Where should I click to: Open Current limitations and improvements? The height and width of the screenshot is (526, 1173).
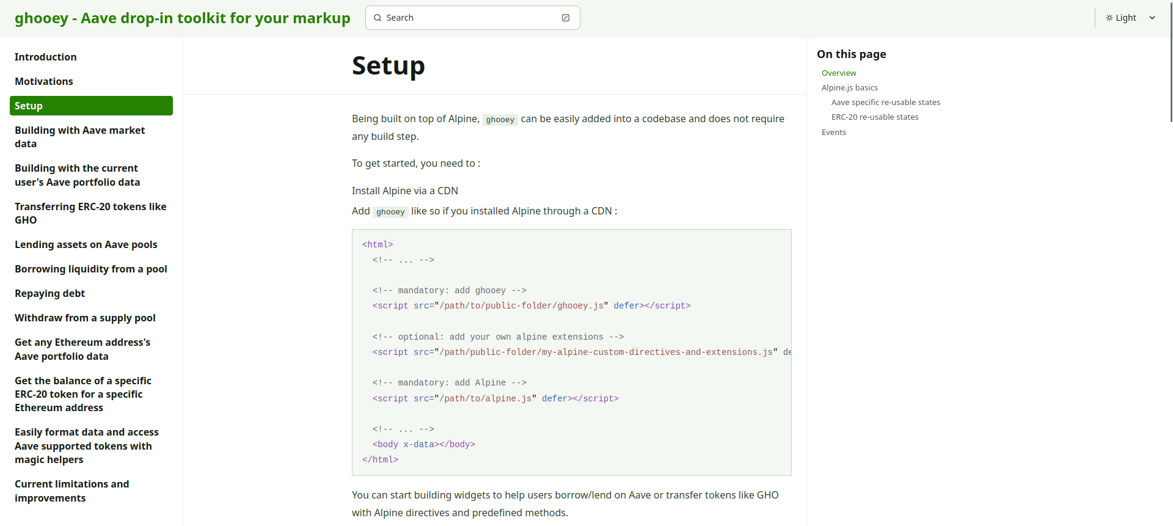click(x=91, y=491)
